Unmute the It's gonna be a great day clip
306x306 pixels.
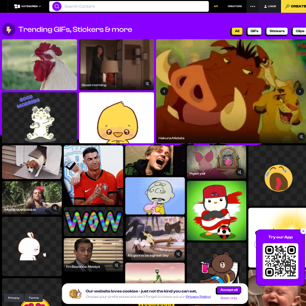(178, 254)
